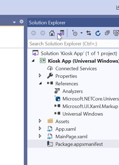Collapse the References node
Image resolution: width=119 pixels, height=165 pixels.
coord(40,83)
